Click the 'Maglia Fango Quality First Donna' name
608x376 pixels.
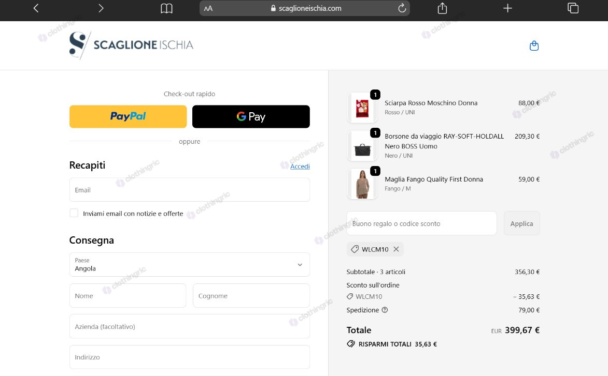[434, 179]
